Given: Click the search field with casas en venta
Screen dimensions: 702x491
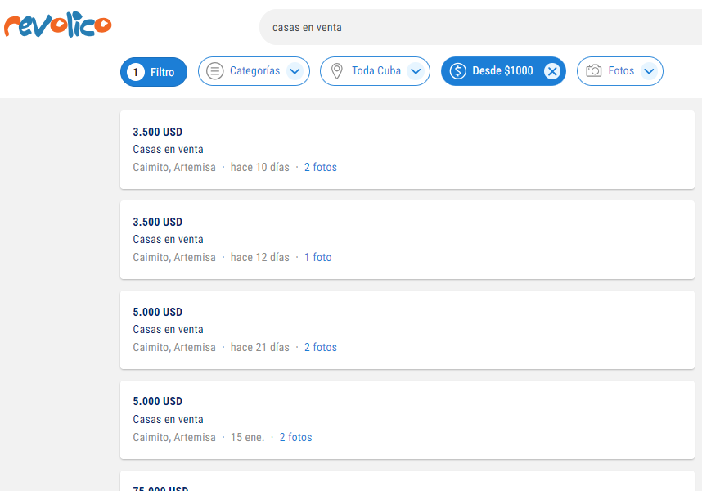Looking at the screenshot, I should [480, 27].
